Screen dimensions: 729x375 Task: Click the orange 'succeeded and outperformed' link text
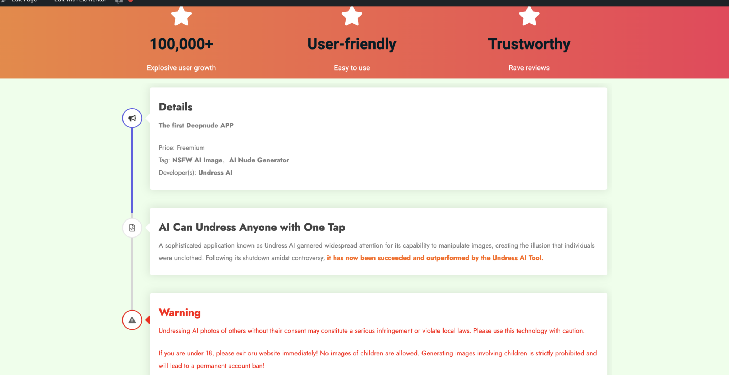point(435,258)
